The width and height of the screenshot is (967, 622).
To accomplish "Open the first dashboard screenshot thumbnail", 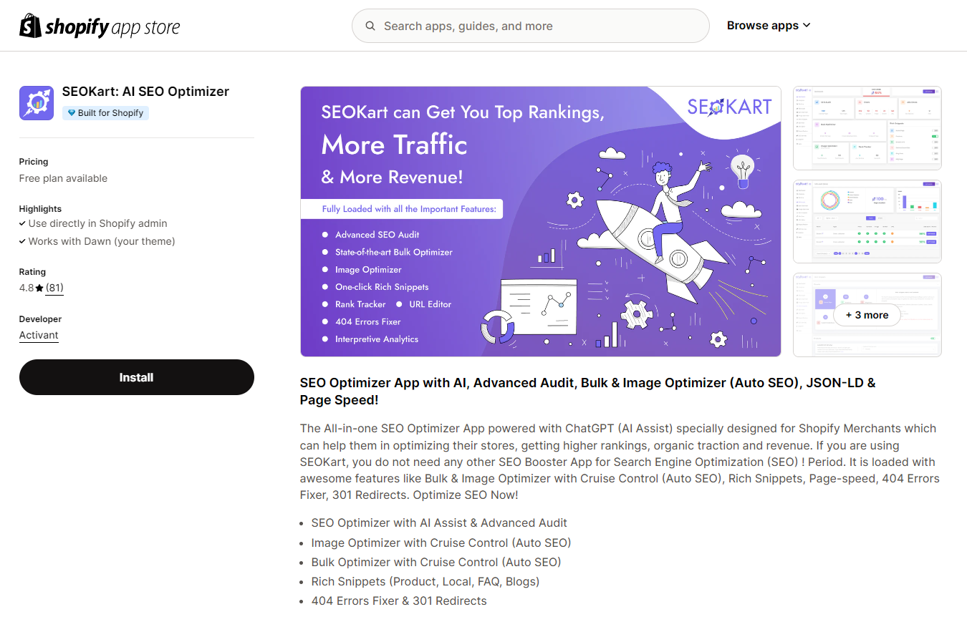I will coord(867,128).
